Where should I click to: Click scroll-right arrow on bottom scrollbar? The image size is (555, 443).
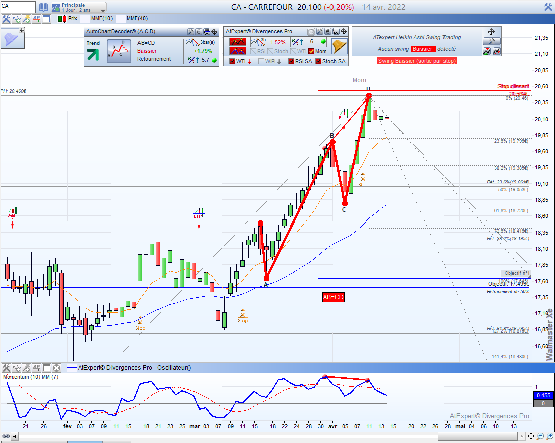(521, 436)
